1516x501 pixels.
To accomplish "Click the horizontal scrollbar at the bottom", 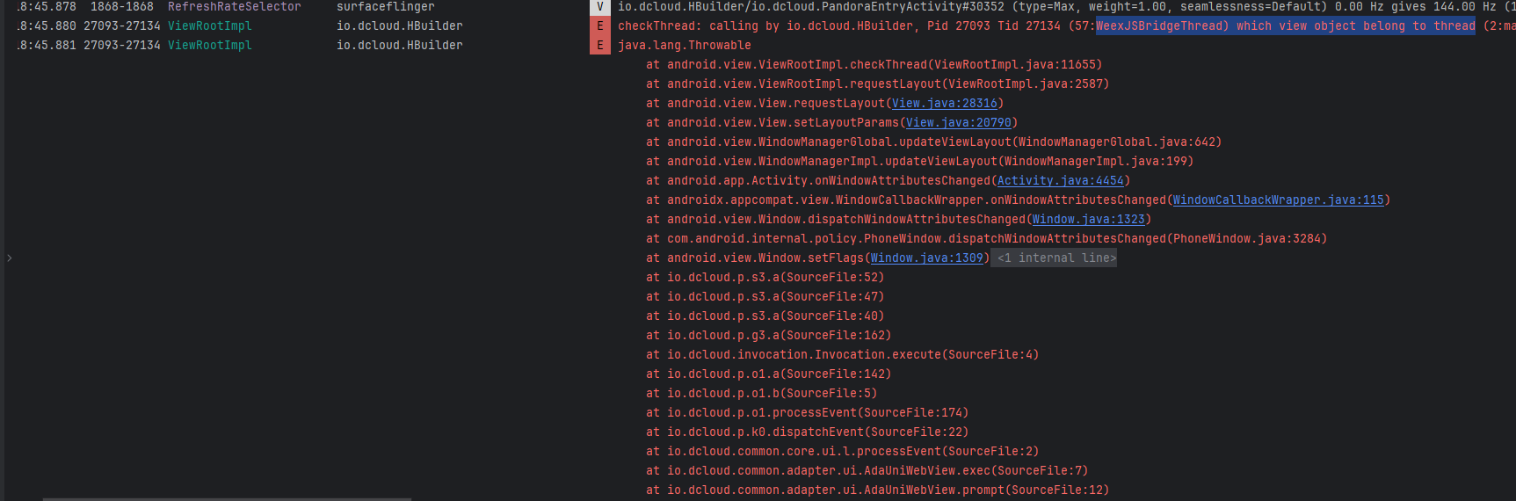I will tap(227, 498).
